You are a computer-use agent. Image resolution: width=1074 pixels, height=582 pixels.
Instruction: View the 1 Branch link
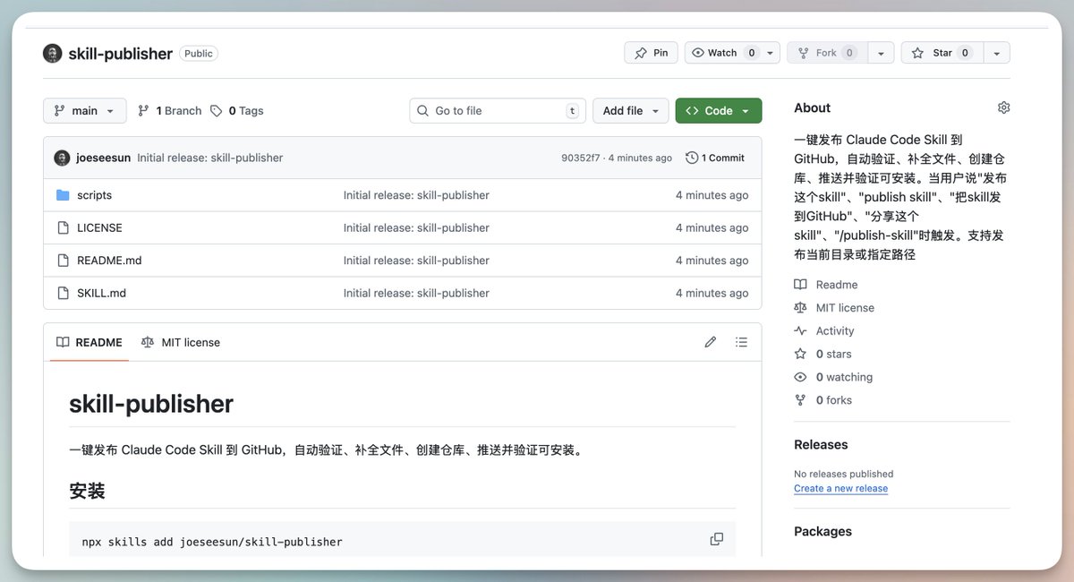(170, 111)
